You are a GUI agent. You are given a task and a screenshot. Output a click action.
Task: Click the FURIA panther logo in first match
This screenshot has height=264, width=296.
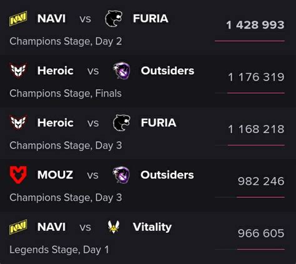coord(114,19)
